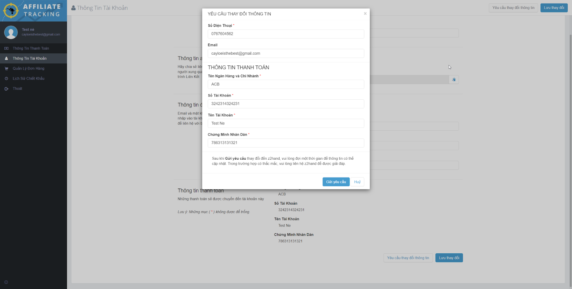Click the copy-to-clipboard icon for affiliate link
Viewport: 572px width, 289px height.
click(454, 79)
